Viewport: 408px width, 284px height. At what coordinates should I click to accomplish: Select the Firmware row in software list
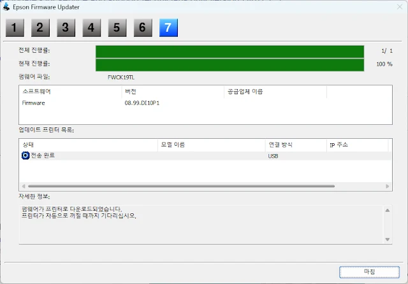34,103
